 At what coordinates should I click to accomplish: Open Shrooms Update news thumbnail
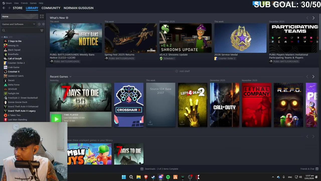pos(186,38)
